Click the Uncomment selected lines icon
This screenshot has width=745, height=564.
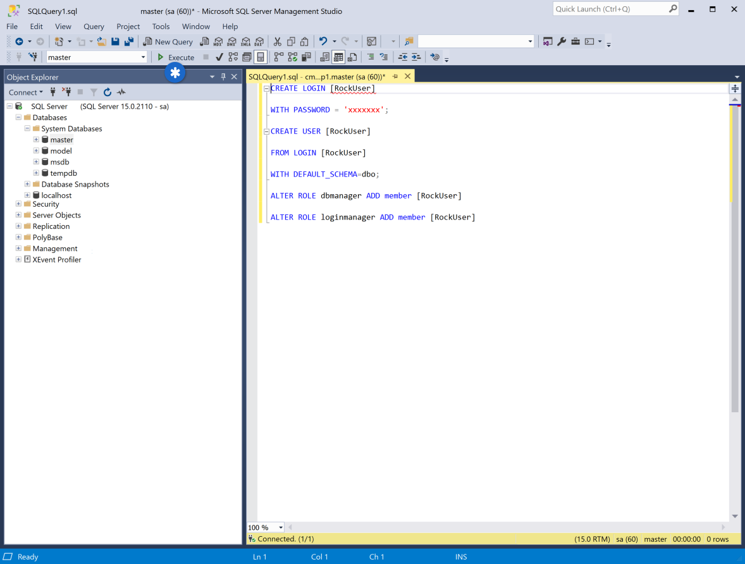tap(383, 57)
